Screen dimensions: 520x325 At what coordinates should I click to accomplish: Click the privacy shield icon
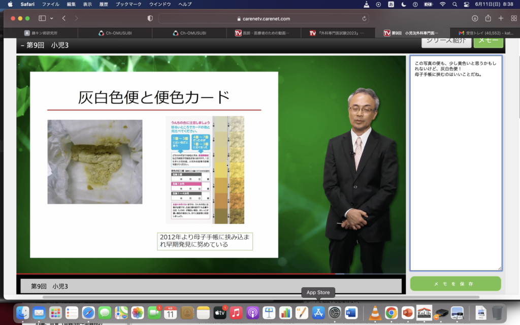pos(150,18)
